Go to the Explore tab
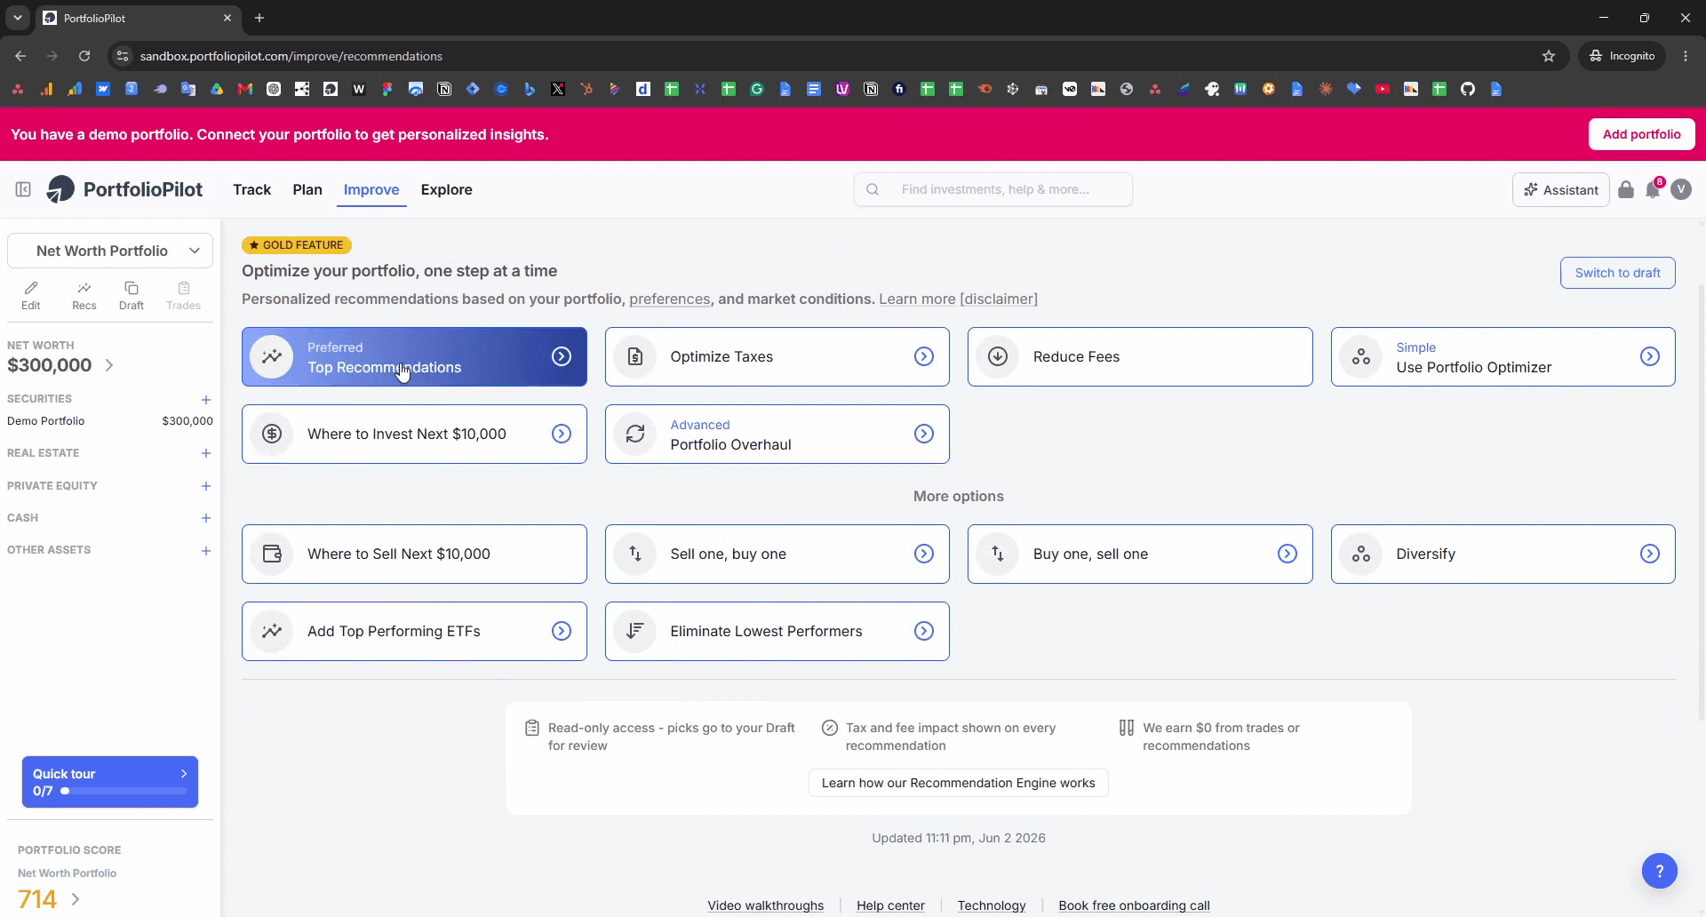The width and height of the screenshot is (1706, 917). point(447,189)
